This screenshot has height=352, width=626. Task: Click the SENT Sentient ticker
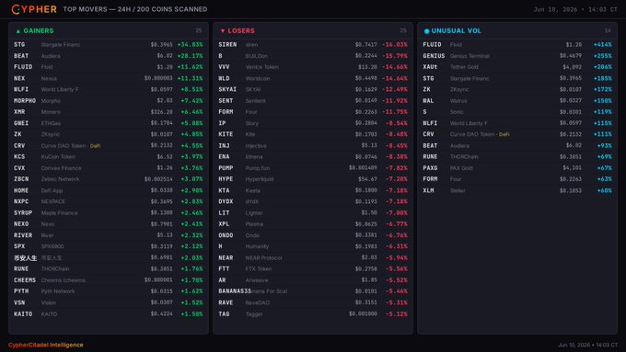[x=226, y=101]
